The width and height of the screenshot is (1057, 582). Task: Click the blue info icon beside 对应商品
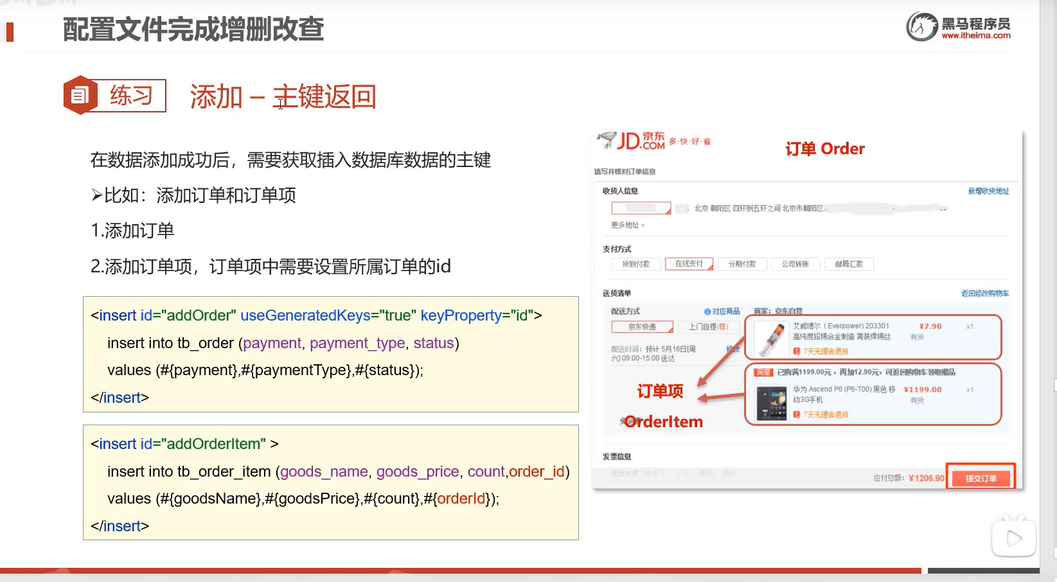click(707, 312)
